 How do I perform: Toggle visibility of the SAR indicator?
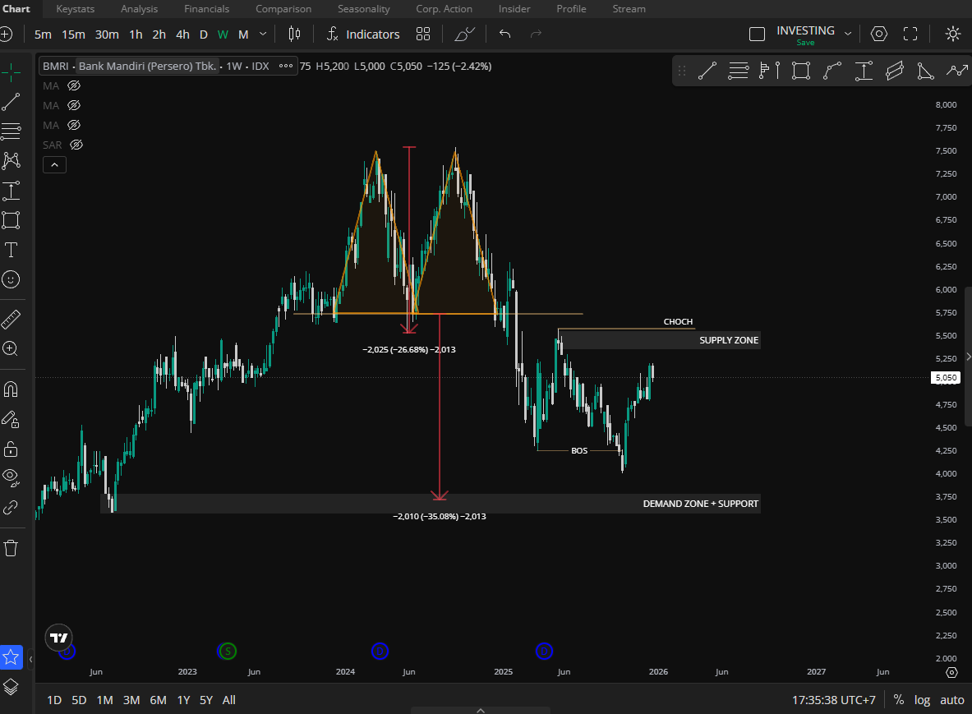click(x=76, y=145)
